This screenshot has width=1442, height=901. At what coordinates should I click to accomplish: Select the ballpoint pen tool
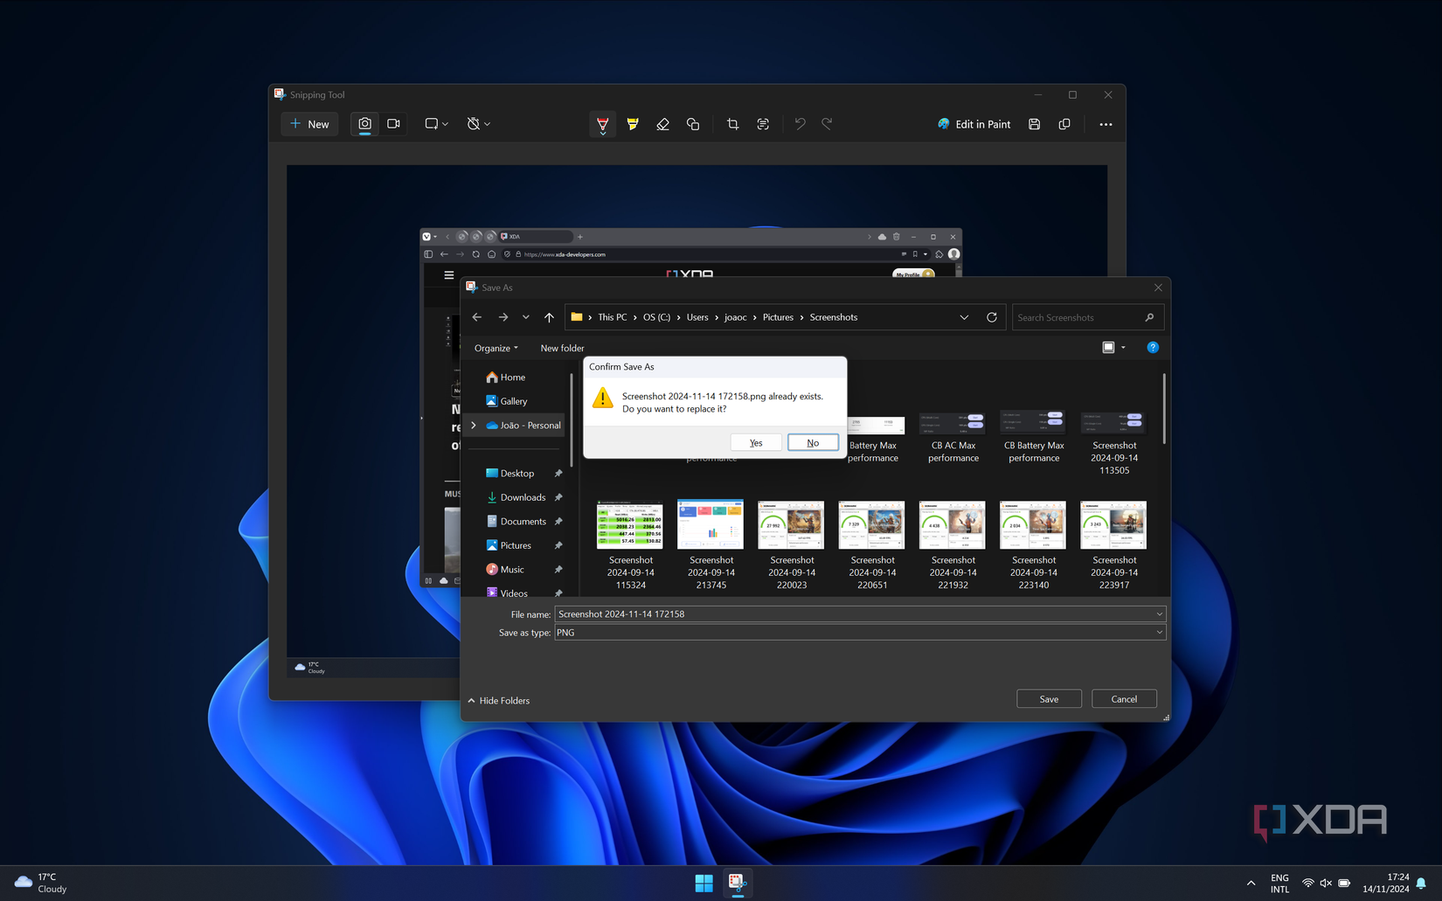click(602, 124)
